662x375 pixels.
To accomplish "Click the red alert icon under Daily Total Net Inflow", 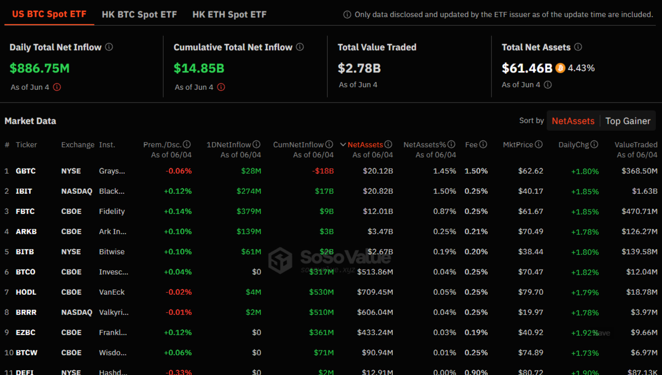I will click(57, 87).
